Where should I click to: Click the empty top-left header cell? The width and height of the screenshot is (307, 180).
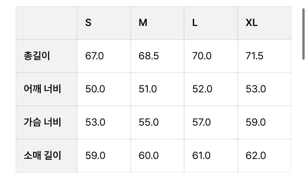[x=46, y=23]
